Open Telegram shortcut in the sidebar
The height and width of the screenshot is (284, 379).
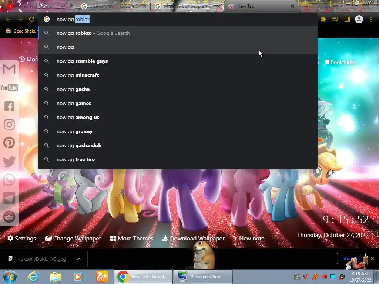point(9,198)
